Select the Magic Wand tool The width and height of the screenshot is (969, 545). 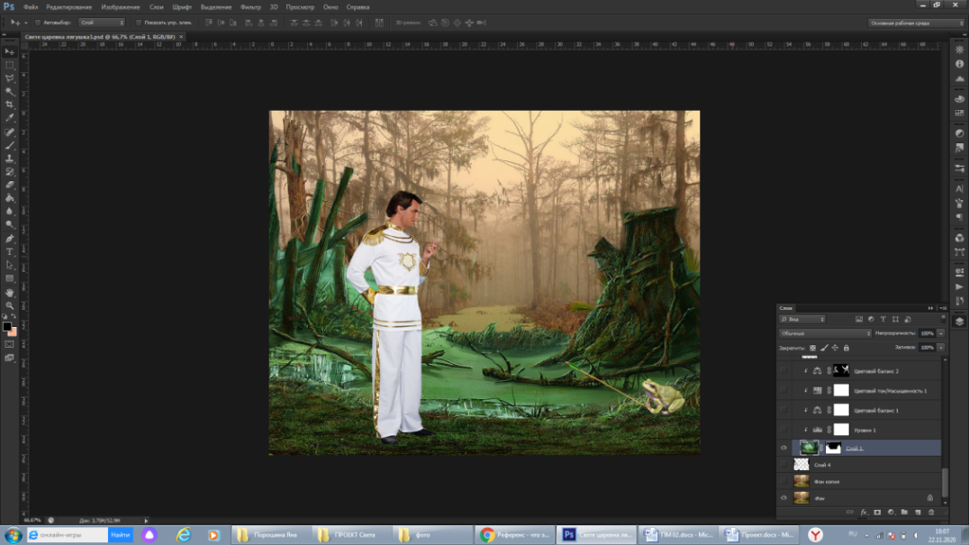click(x=10, y=92)
